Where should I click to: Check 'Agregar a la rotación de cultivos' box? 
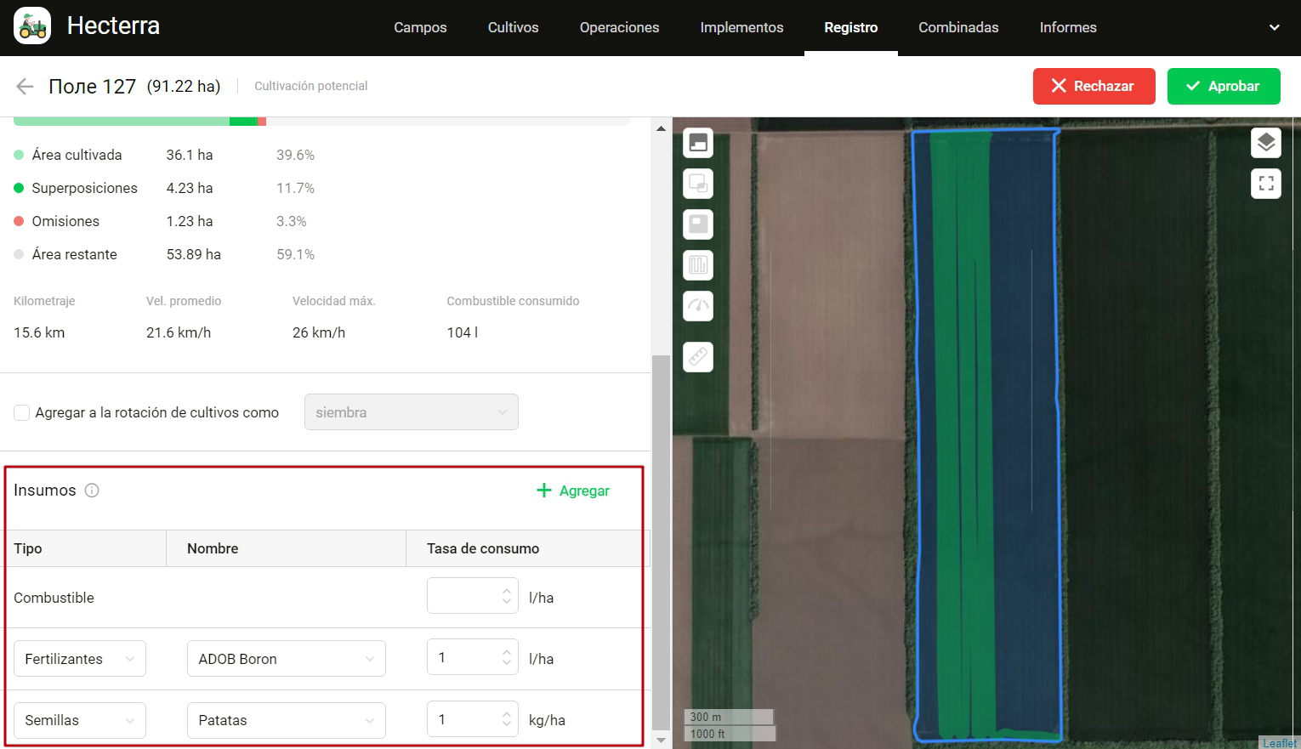point(22,413)
